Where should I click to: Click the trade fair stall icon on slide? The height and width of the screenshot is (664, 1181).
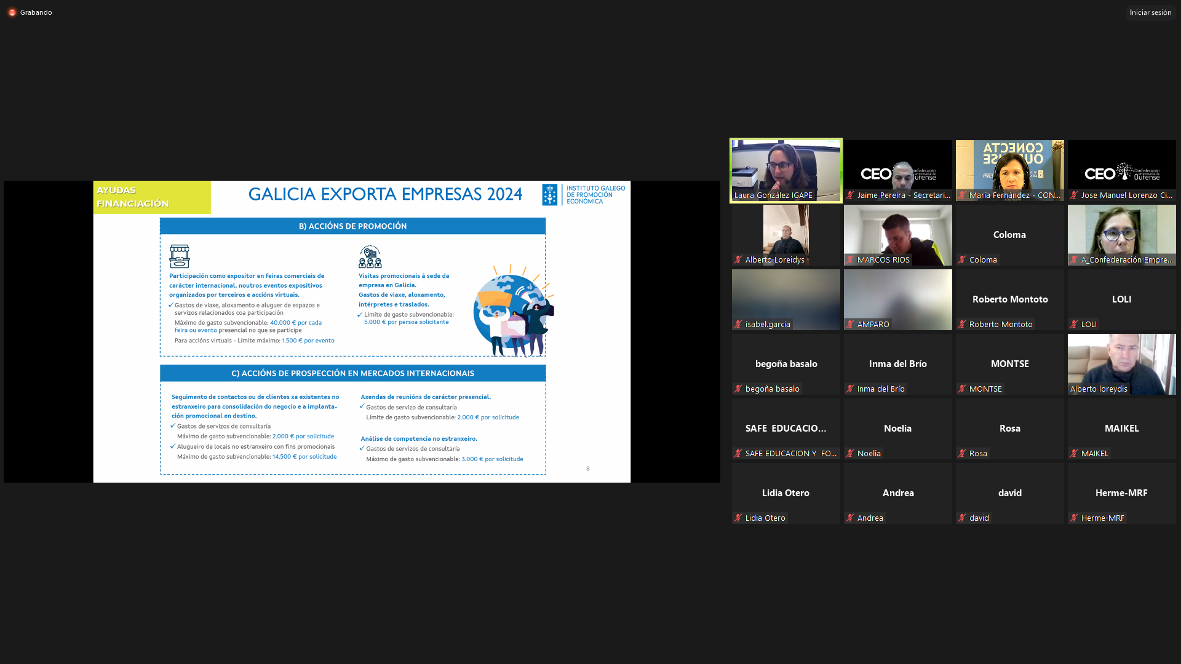pos(180,256)
